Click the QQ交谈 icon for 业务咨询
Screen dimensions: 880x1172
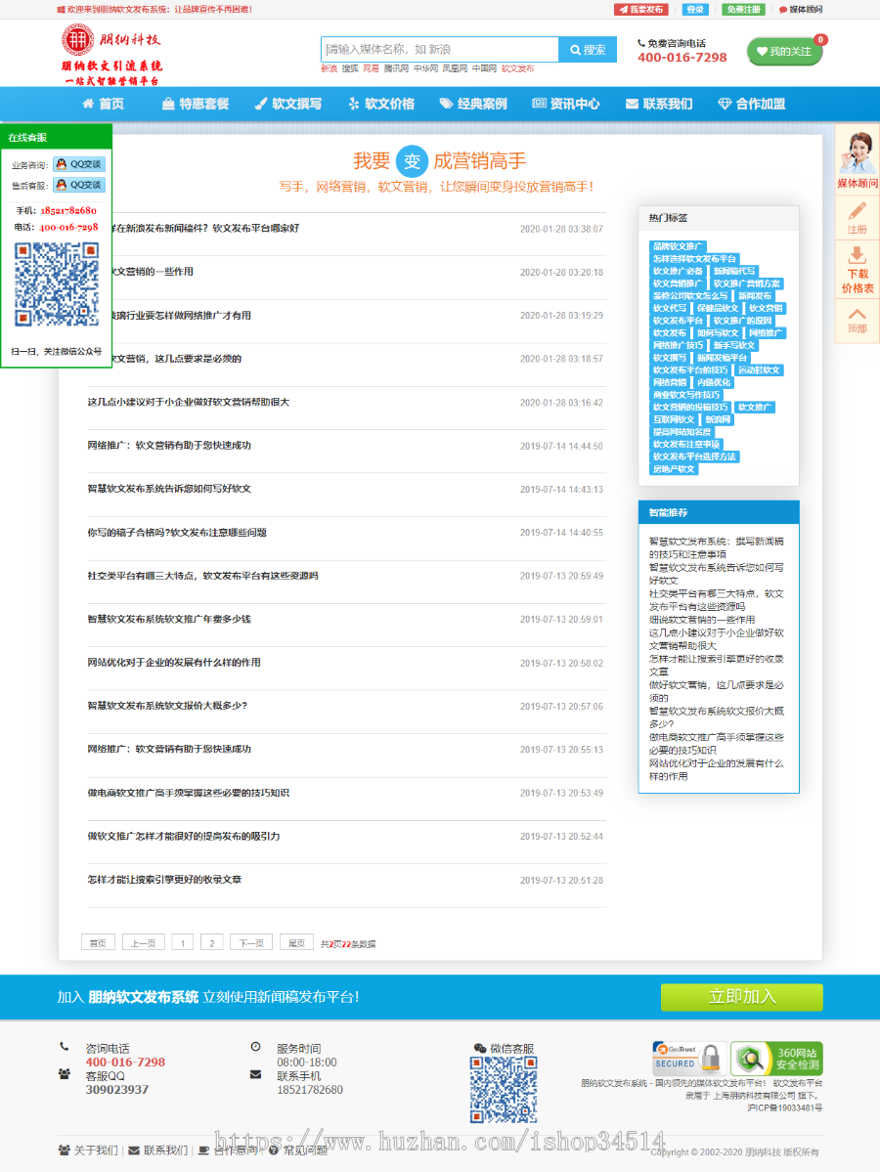point(79,163)
